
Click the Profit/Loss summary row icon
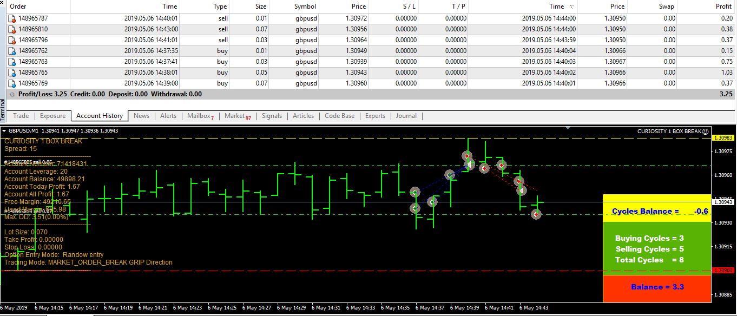pos(12,94)
